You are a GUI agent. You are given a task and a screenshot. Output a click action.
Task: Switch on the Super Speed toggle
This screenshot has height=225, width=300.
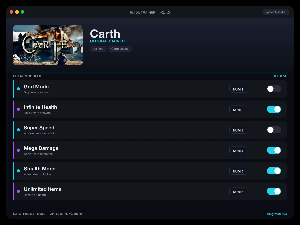274,130
